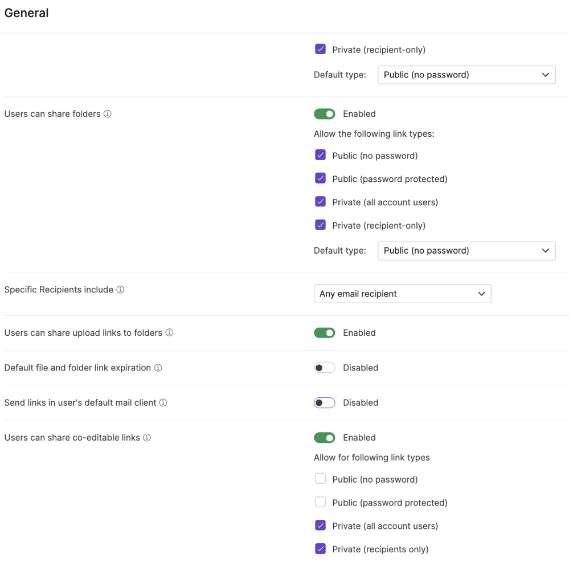Screen dimensions: 569x562
Task: Uncheck Public (no password) under folder sharing
Action: (x=321, y=155)
